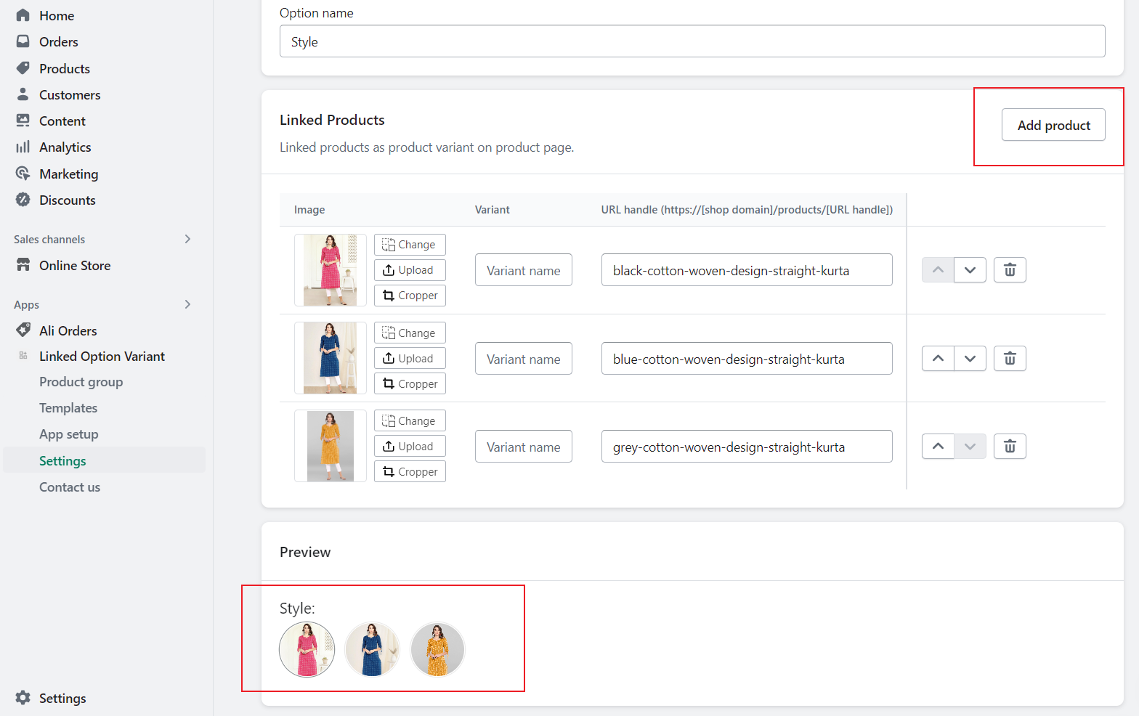Open the Product group menu item
Screen dimensions: 1139x716
(x=81, y=382)
